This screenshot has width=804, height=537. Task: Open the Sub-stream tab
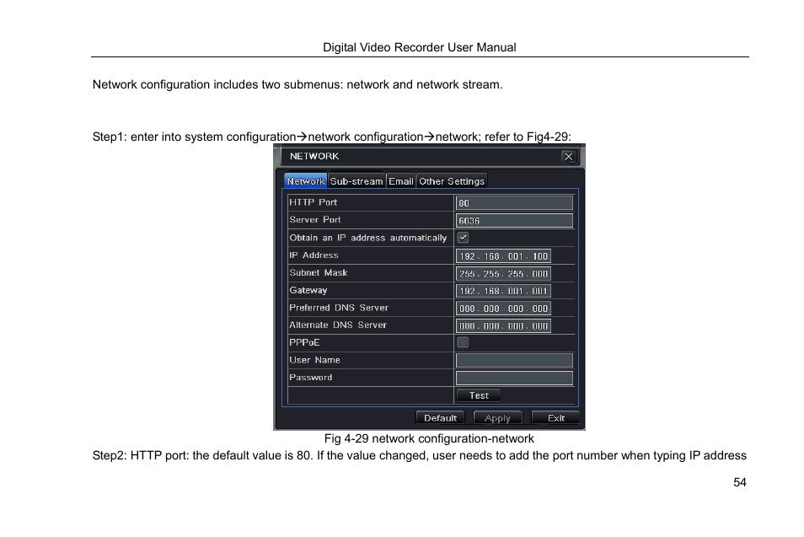coord(356,181)
